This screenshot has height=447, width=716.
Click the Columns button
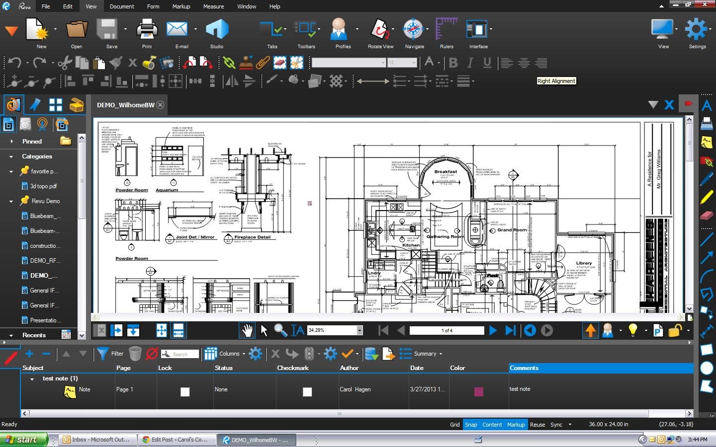[225, 354]
